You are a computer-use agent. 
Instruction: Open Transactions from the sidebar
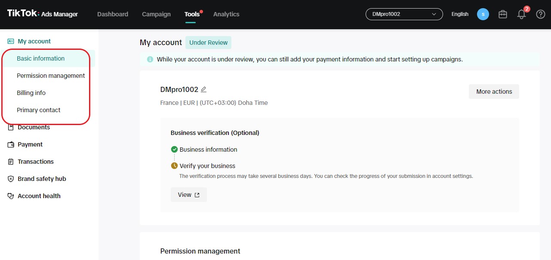click(35, 161)
